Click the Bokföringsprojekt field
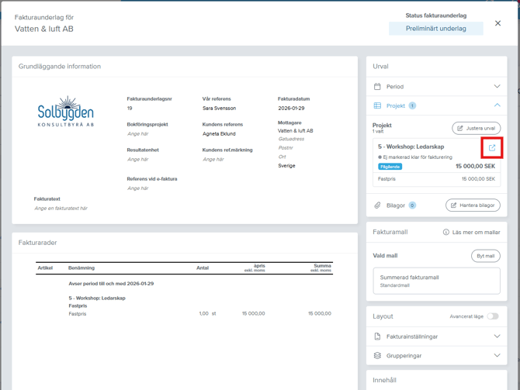This screenshot has width=520, height=390. tap(137, 134)
